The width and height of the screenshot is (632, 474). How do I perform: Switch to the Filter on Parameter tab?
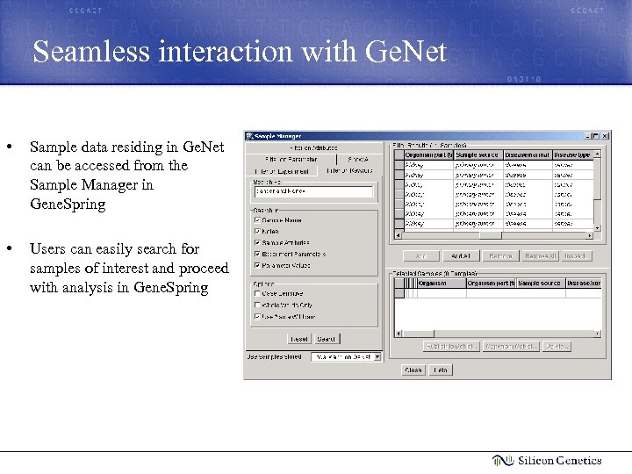tap(291, 159)
